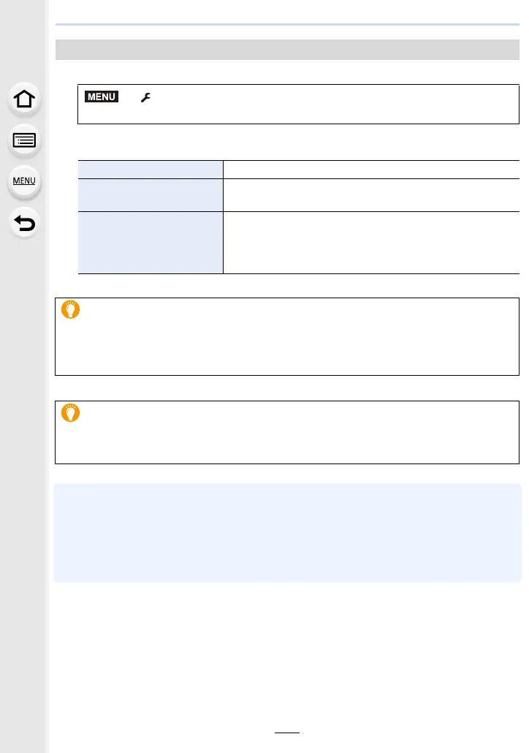
Task: Click the middle-right white table cell
Action: (x=371, y=194)
